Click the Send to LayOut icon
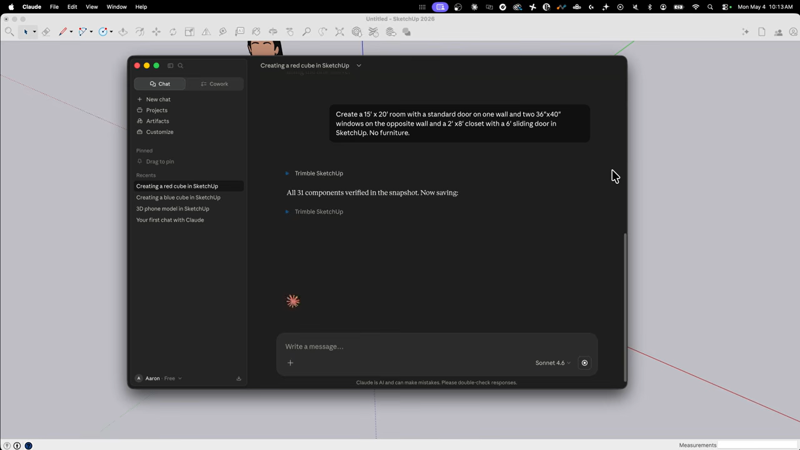 point(391,32)
